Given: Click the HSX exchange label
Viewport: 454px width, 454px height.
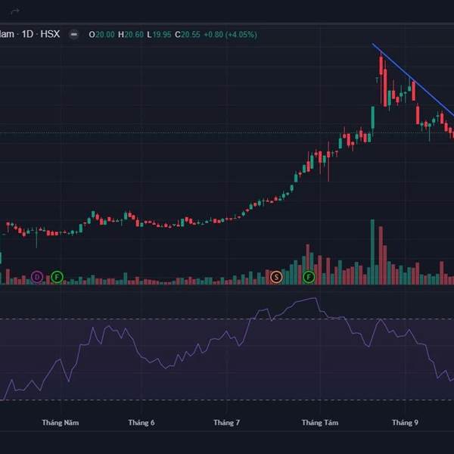Looking at the screenshot, I should tap(50, 34).
